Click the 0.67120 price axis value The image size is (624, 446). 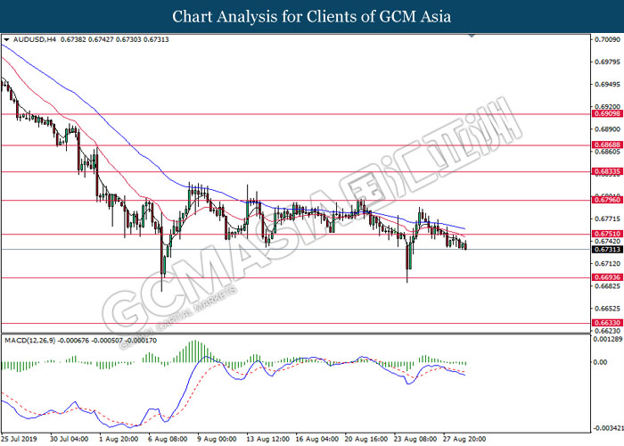click(608, 264)
